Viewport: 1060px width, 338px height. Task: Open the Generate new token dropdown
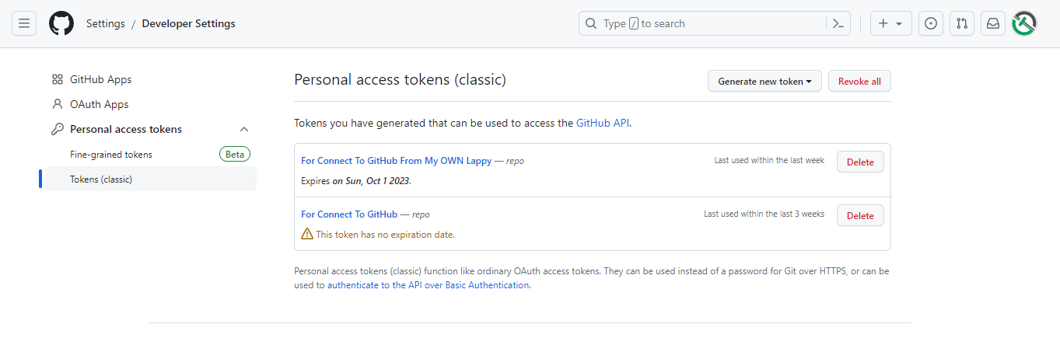coord(764,81)
